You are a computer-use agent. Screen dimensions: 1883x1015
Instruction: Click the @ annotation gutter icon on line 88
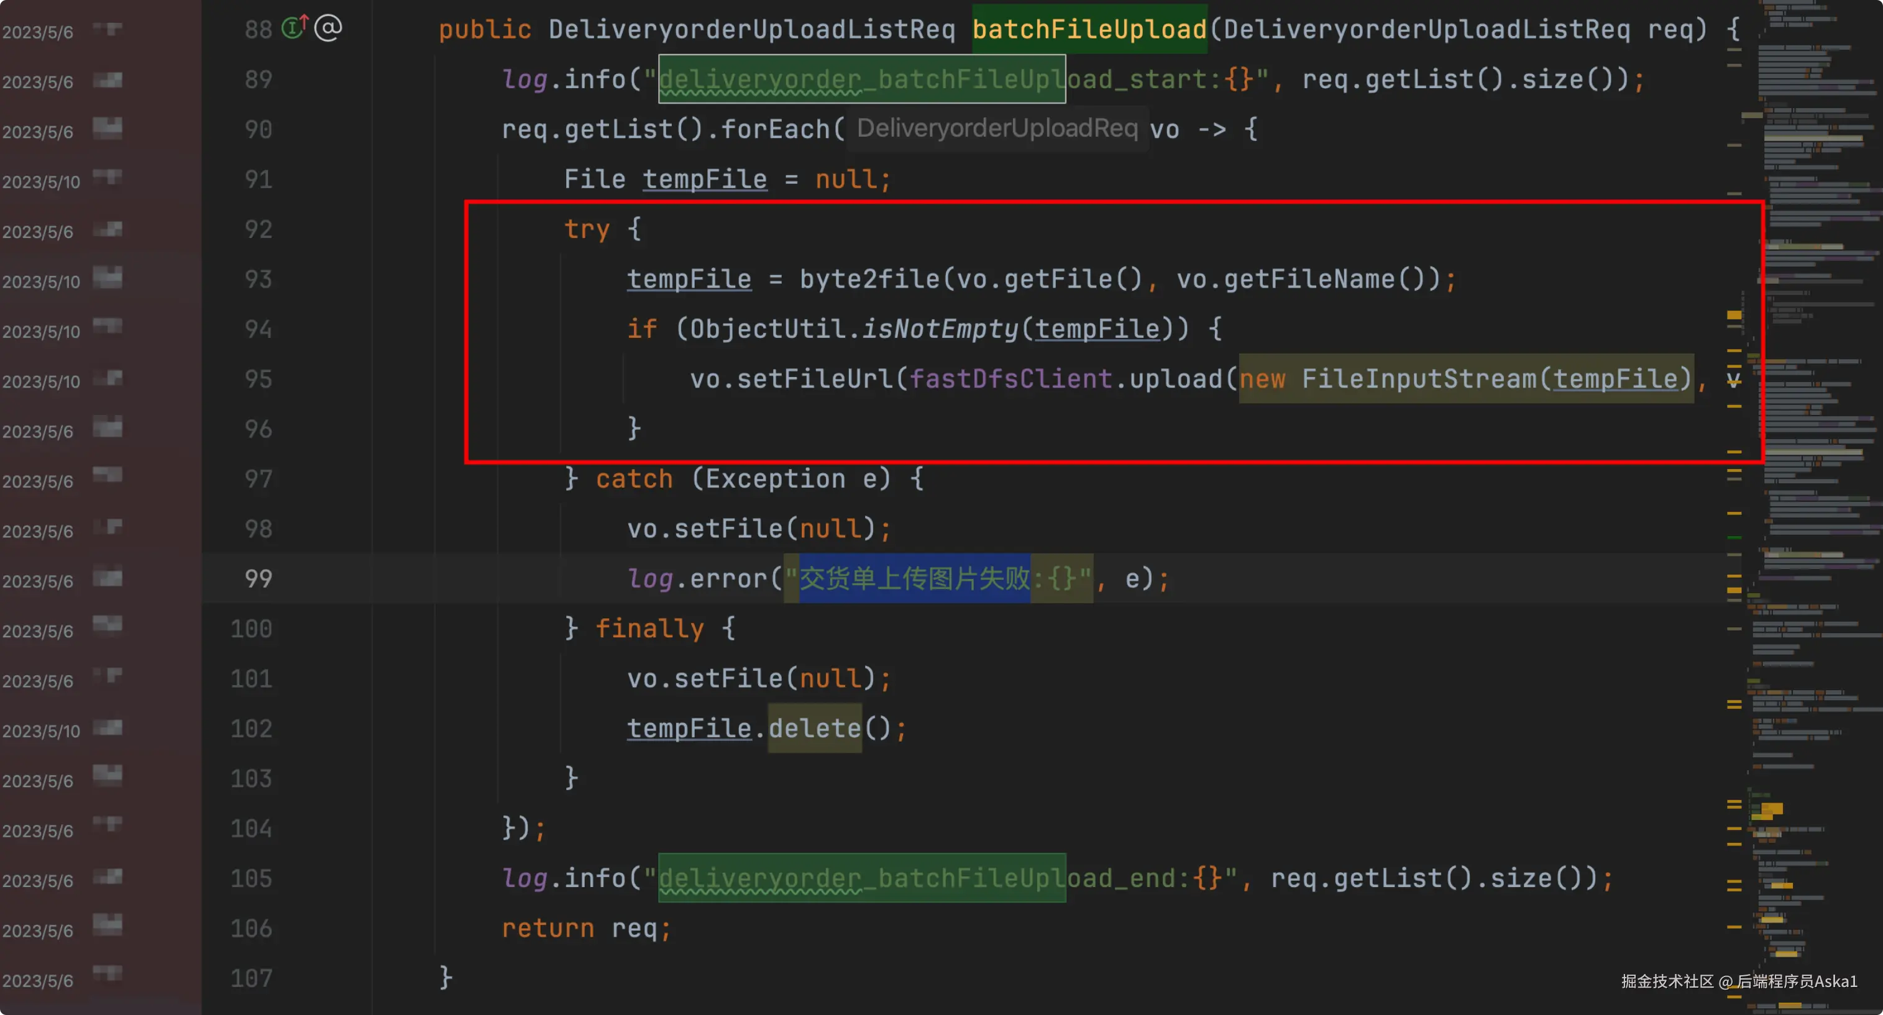(328, 28)
